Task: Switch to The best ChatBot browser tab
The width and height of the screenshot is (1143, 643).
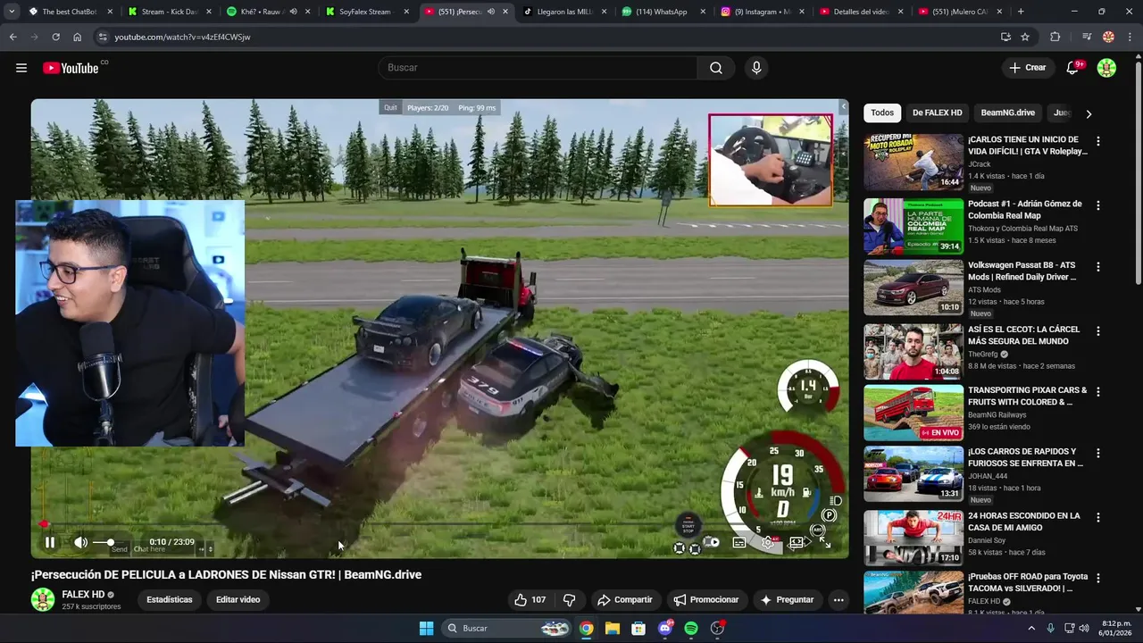Action: tap(70, 12)
